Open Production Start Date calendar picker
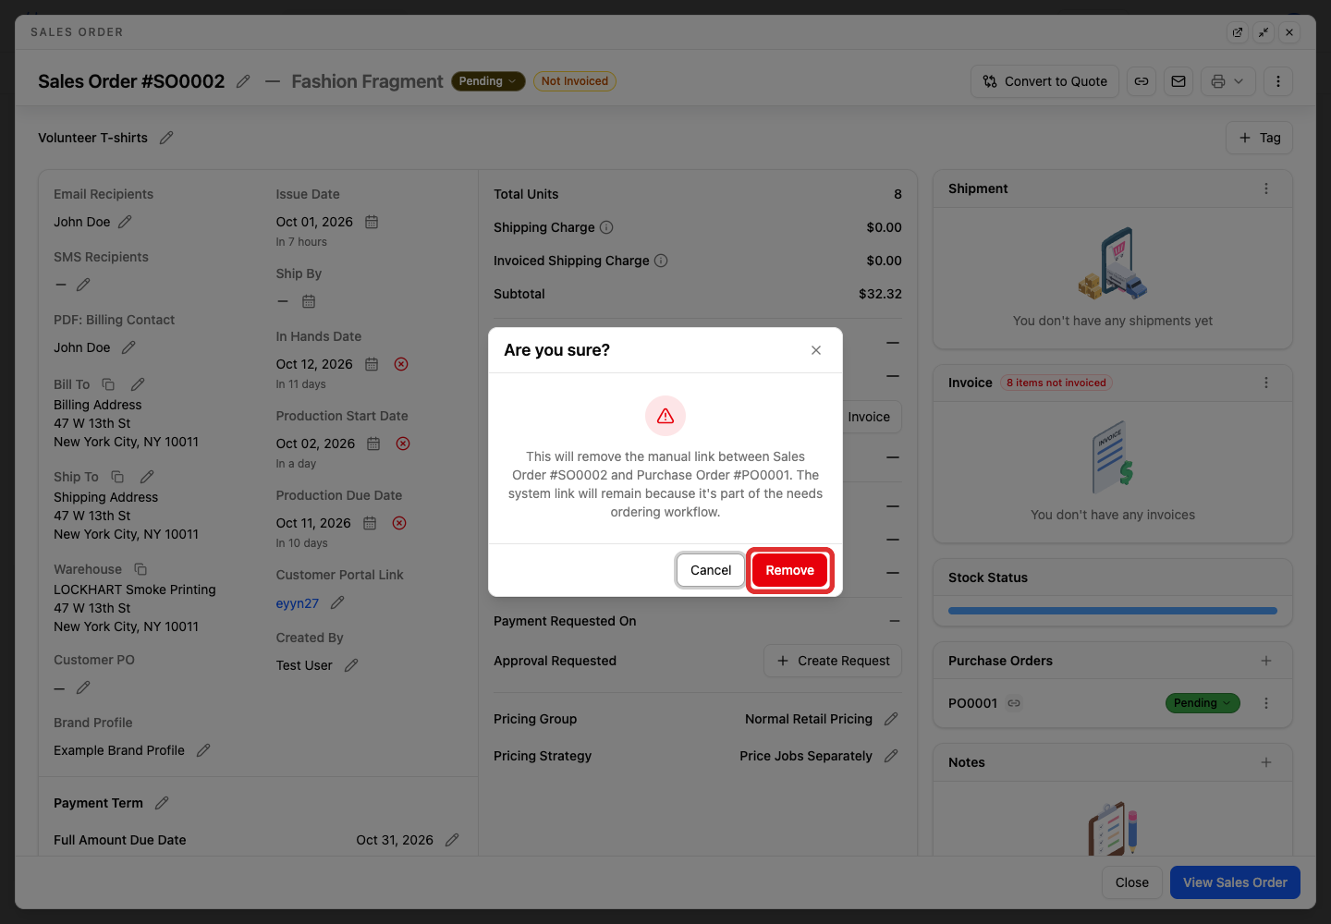 [x=373, y=444]
